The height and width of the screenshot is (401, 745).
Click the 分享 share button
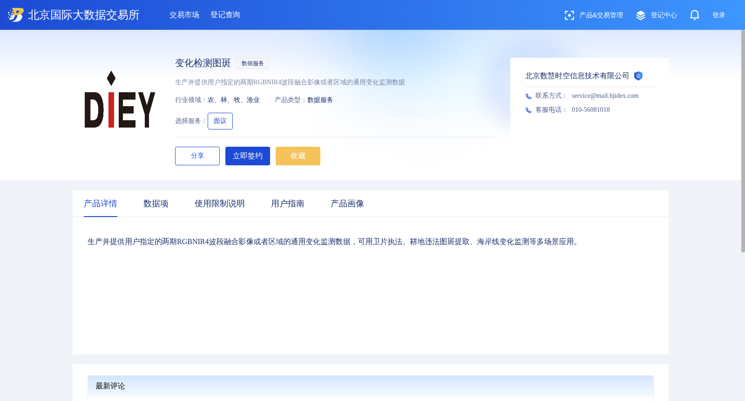pos(197,156)
